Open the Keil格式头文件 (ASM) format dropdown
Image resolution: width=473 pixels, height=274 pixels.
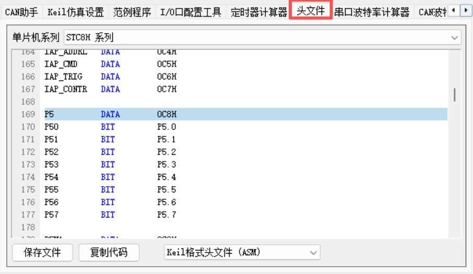point(242,252)
